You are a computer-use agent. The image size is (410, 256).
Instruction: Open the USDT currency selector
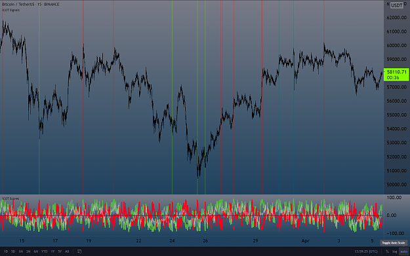click(397, 5)
